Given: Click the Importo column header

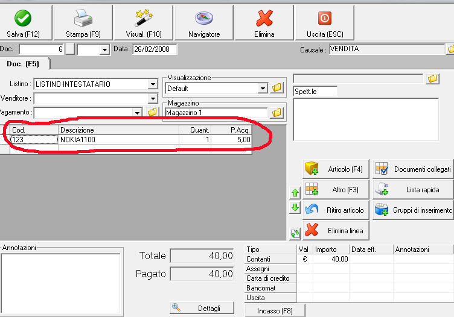Looking at the screenshot, I should (x=331, y=250).
